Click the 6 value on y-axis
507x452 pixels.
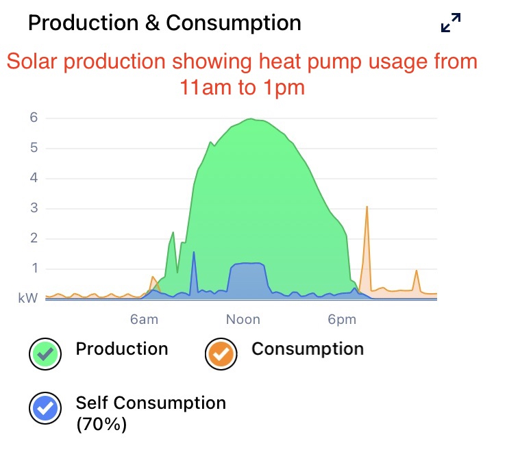point(32,118)
